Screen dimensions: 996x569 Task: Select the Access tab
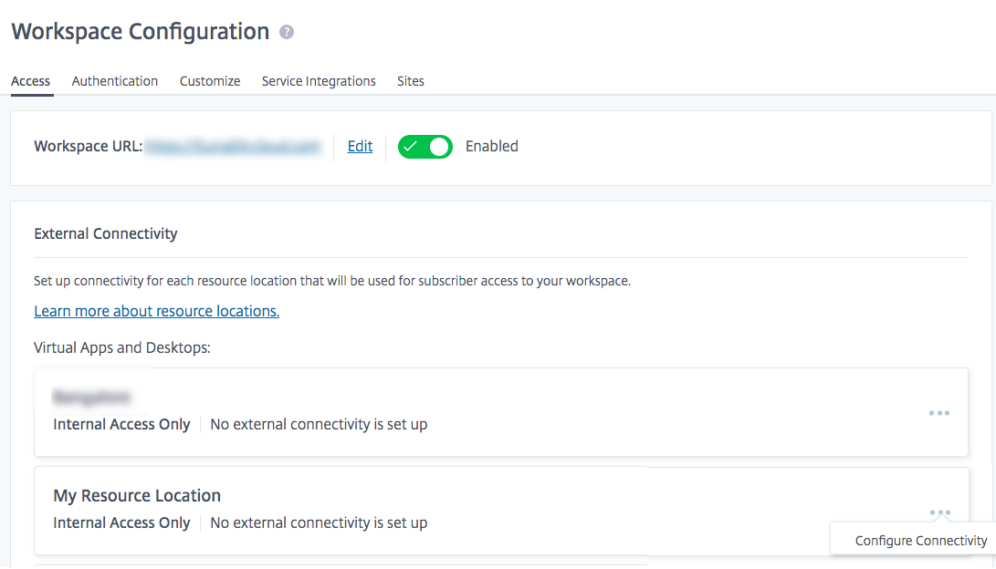pos(30,81)
